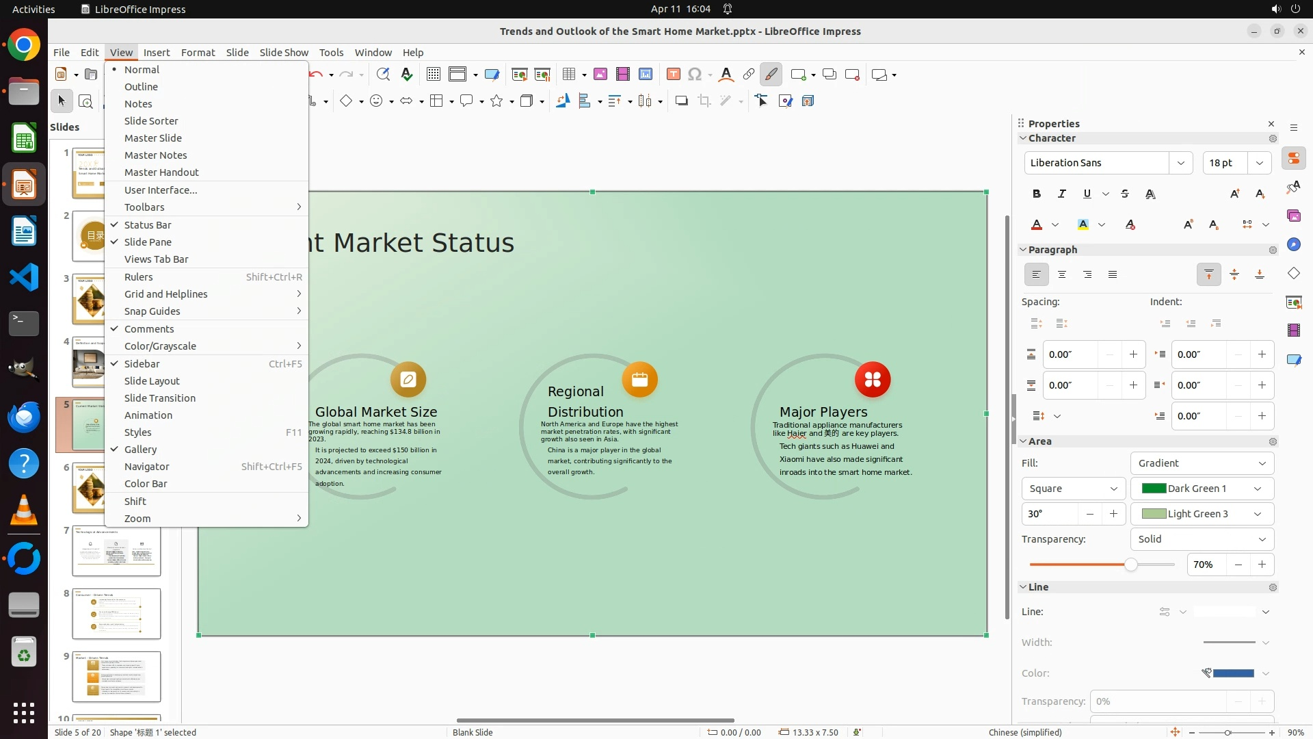Click the transparency slider handle
The image size is (1313, 739).
[1131, 565]
